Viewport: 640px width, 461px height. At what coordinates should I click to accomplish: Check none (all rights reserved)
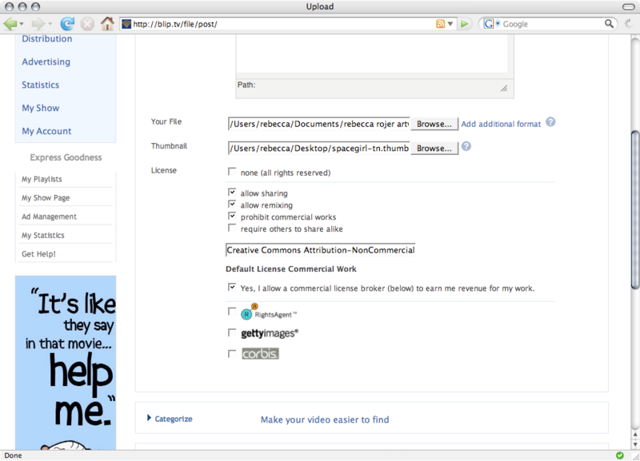point(232,172)
